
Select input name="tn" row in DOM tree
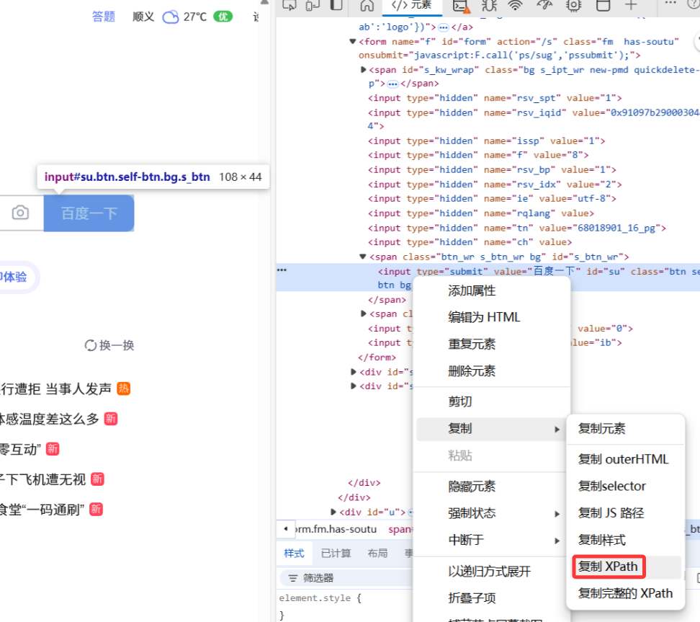516,228
